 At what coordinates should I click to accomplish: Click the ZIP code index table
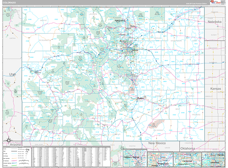click(71, 157)
